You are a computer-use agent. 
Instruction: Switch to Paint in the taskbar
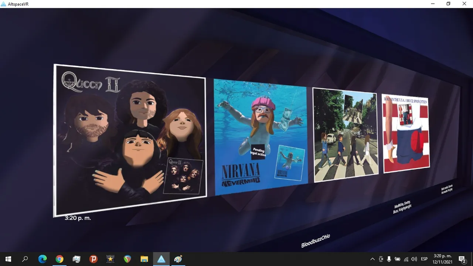(178, 259)
